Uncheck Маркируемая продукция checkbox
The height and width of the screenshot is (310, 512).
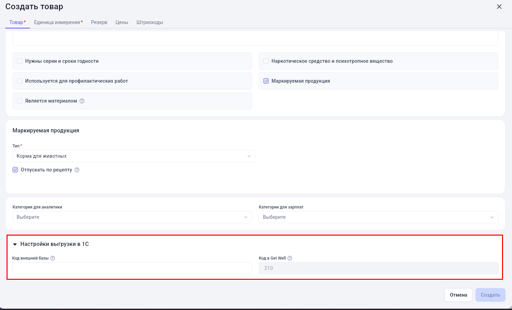pyautogui.click(x=266, y=81)
